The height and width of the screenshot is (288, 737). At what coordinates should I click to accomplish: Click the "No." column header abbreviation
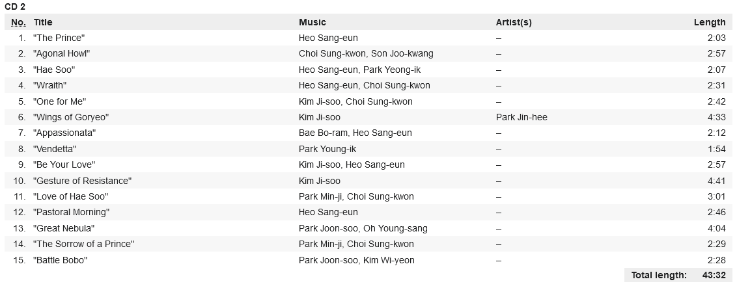18,22
